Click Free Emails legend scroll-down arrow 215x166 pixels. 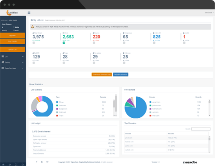[x=209, y=116]
